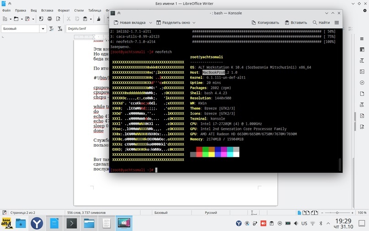The image size is (369, 231).
Task: Click document save status icon in status bar
Action: 4,213
